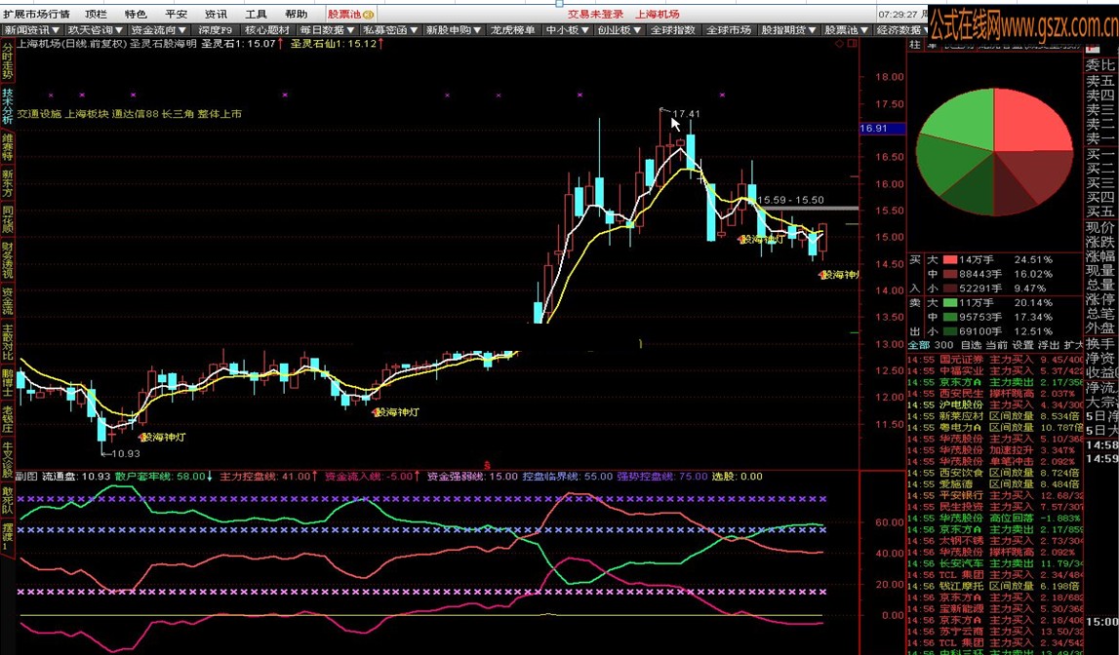Expand the 新闻资讯 dropdown
Screen dimensions: 1119x655
pos(32,30)
